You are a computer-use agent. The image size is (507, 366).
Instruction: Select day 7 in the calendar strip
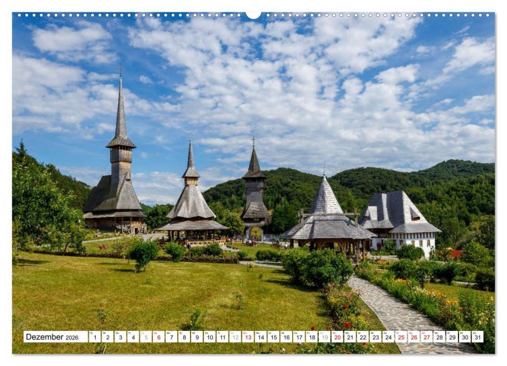tap(171, 337)
